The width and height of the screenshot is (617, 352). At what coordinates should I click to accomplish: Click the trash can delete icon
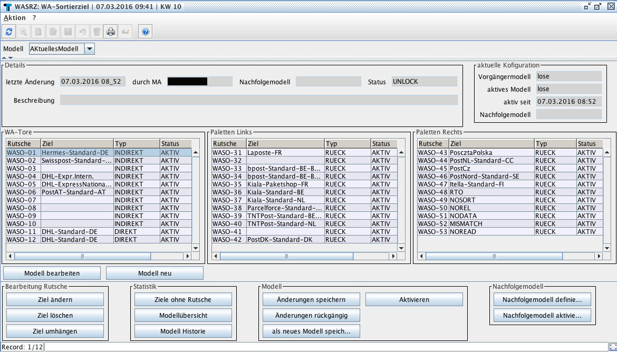(x=97, y=32)
